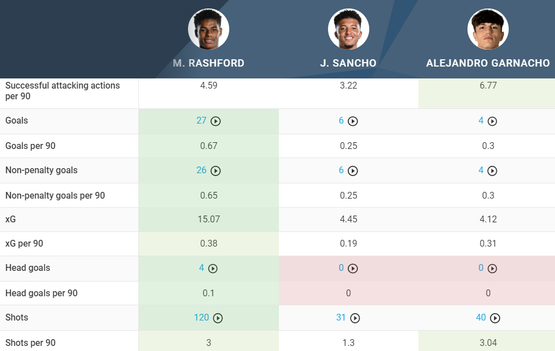
Task: Click M. Rashford's profile photo
Action: [x=208, y=29]
